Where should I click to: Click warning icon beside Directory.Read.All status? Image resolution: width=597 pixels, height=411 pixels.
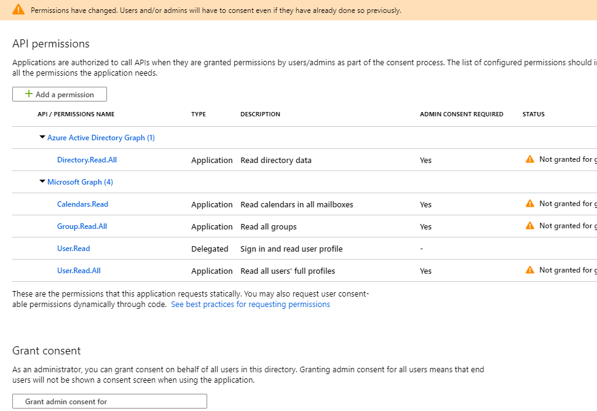530,159
